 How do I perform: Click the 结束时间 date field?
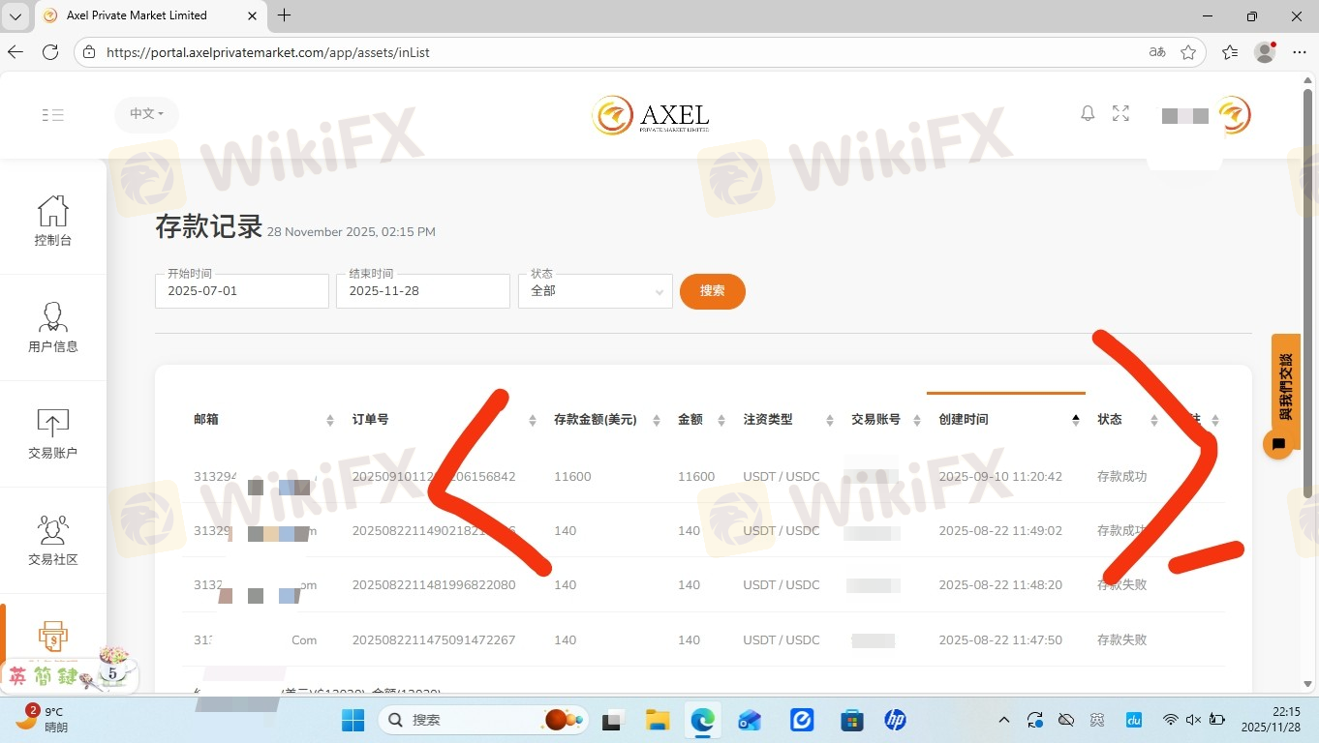click(x=423, y=291)
